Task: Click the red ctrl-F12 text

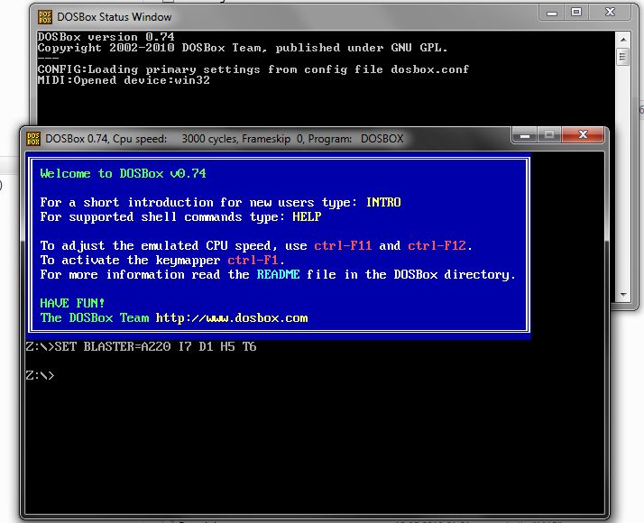Action: pyautogui.click(x=437, y=245)
